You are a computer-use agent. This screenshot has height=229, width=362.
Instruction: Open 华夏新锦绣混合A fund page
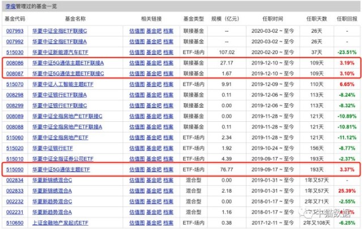[x=52, y=191]
